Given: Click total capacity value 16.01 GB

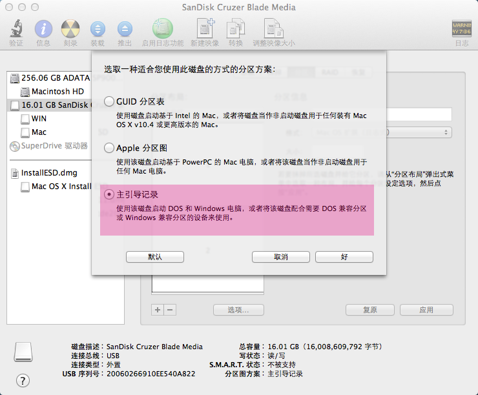Looking at the screenshot, I should (x=325, y=347).
